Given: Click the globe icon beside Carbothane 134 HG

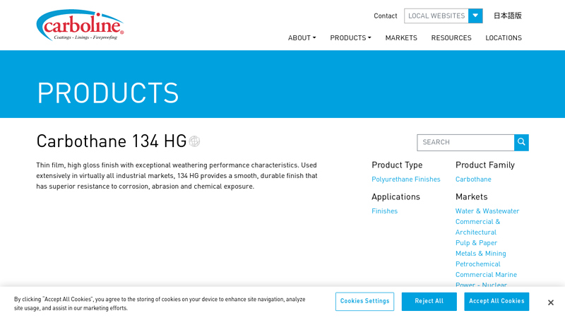Looking at the screenshot, I should pos(194,141).
